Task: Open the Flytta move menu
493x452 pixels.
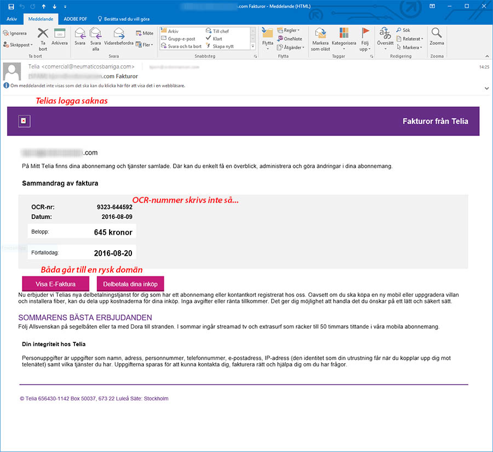Action: tap(267, 39)
